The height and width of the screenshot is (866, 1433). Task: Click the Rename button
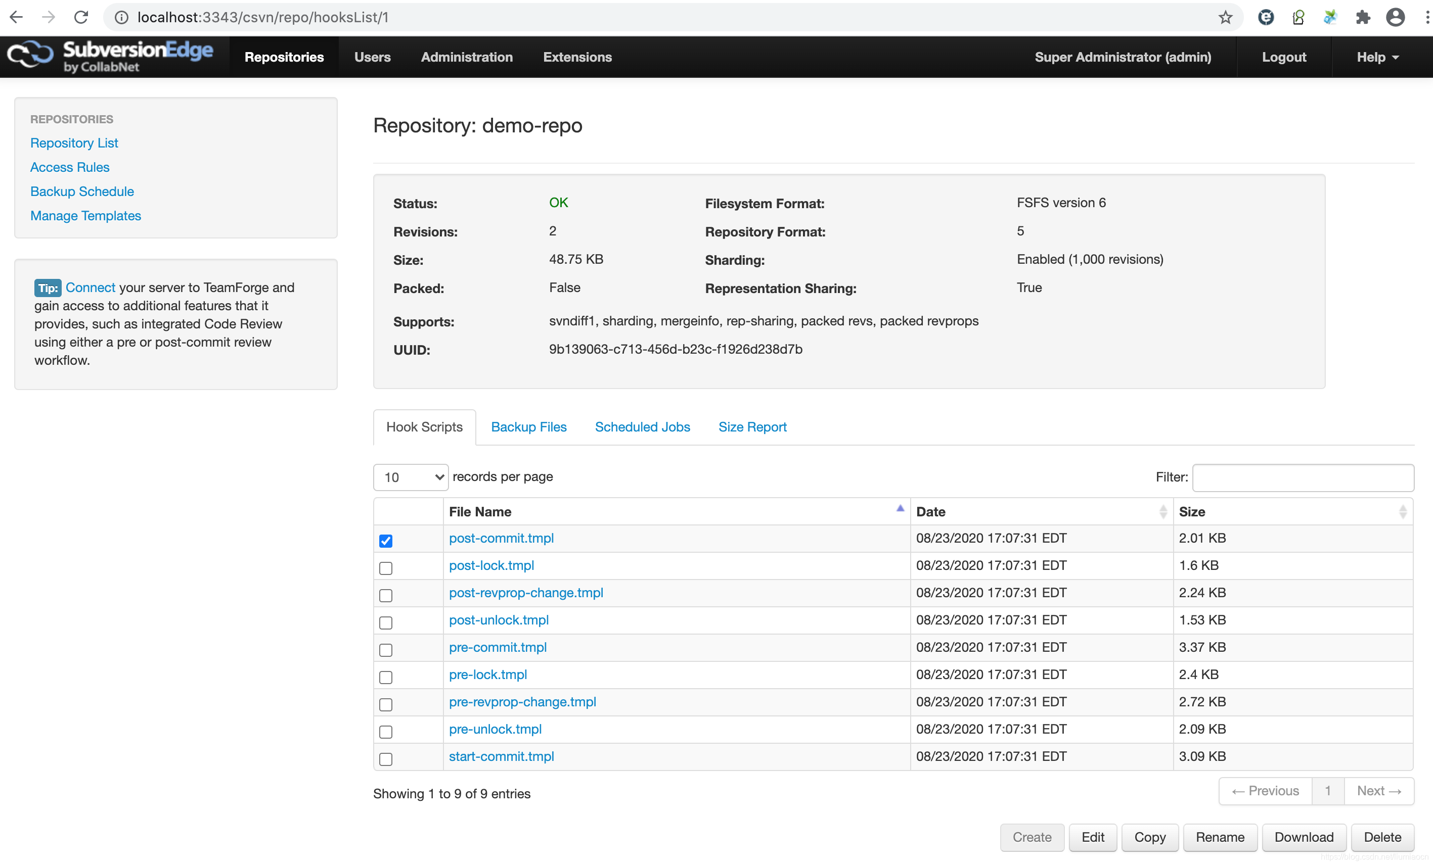(1220, 837)
